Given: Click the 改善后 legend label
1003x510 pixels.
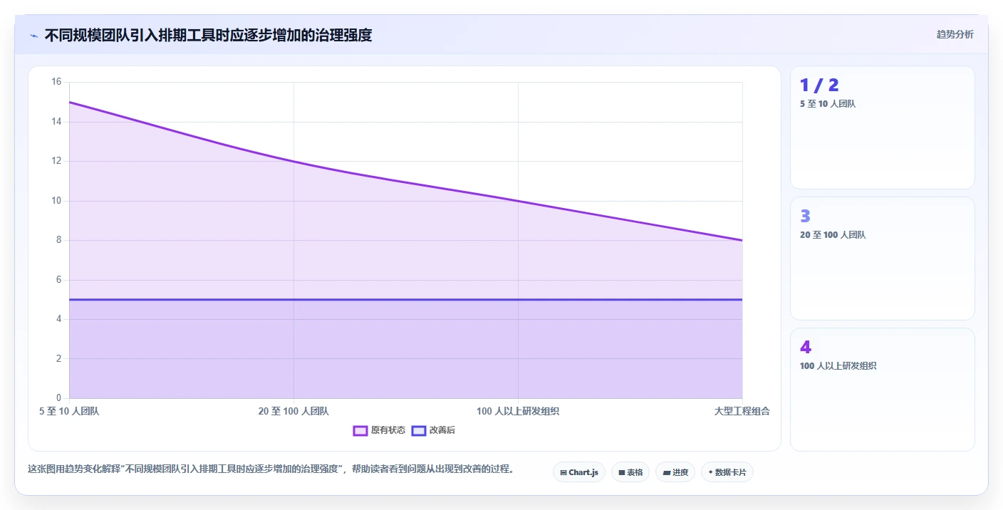Looking at the screenshot, I should pyautogui.click(x=442, y=430).
